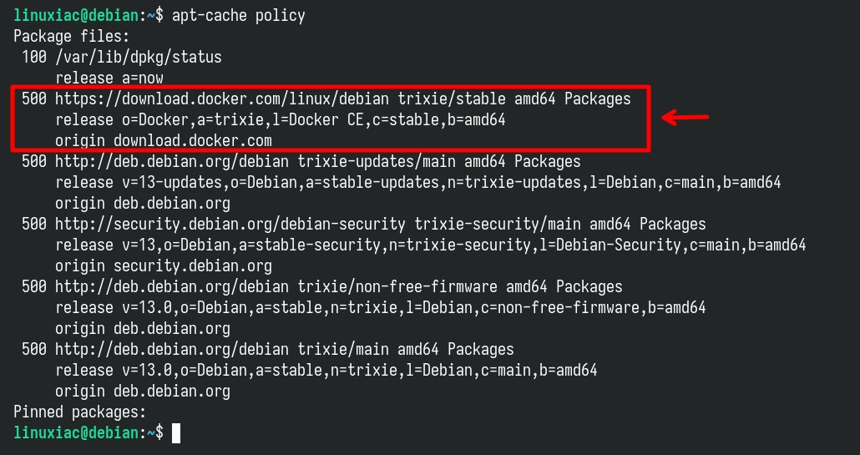Click origin download.docker.com line
The height and width of the screenshot is (455, 860).
164,141
